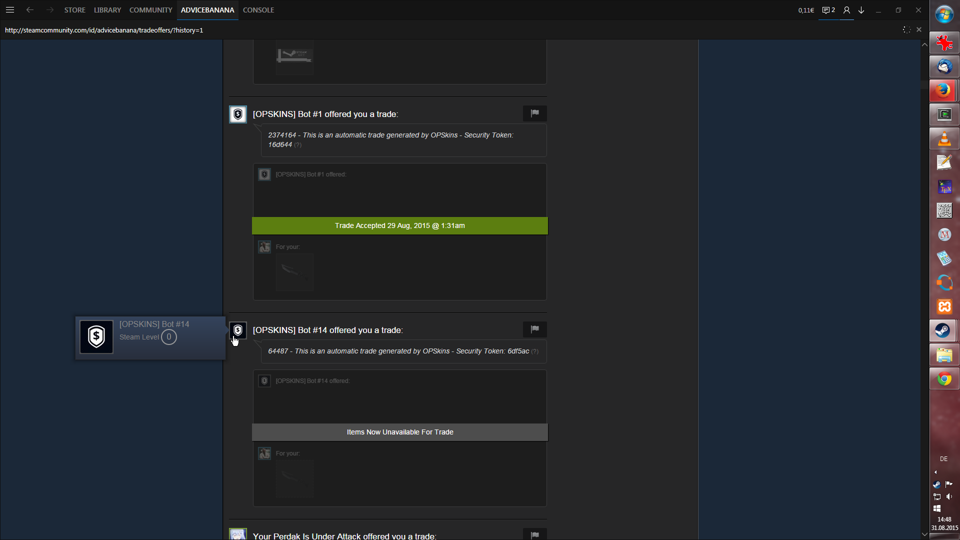Open [OPSKINS] Bot #14 profile name in hover card
The height and width of the screenshot is (540, 960).
[154, 324]
